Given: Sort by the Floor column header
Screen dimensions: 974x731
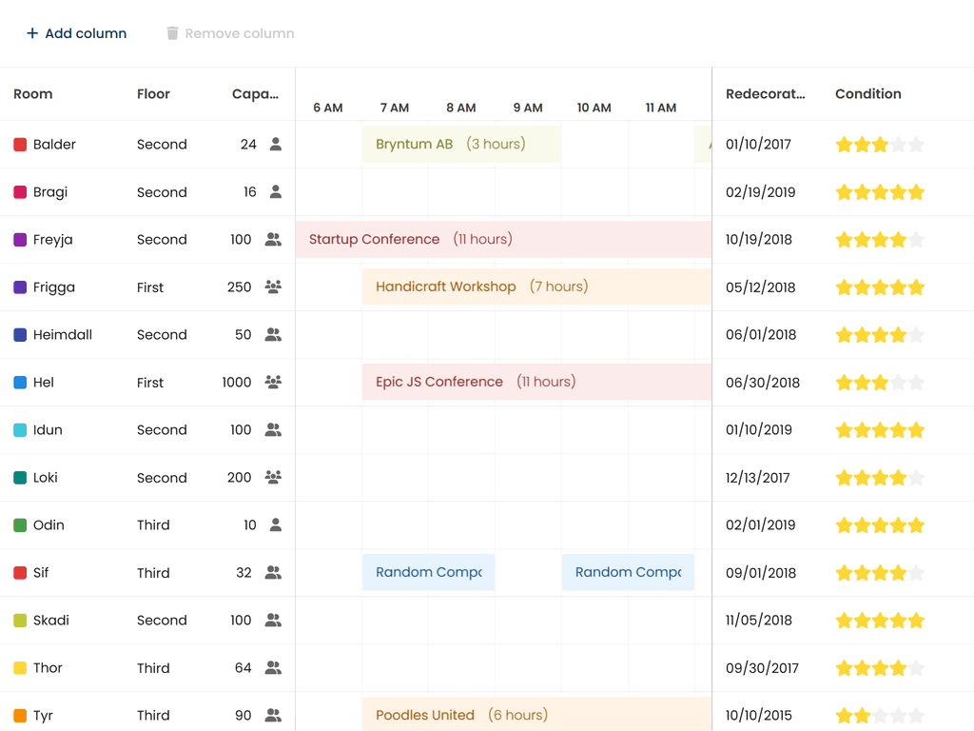Looking at the screenshot, I should point(153,94).
